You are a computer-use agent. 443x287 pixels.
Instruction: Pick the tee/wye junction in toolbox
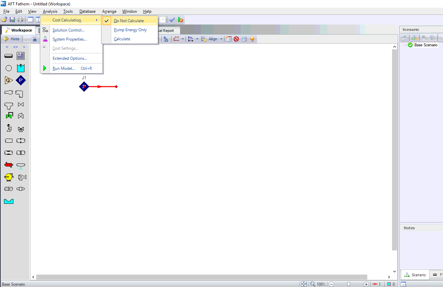point(9,106)
